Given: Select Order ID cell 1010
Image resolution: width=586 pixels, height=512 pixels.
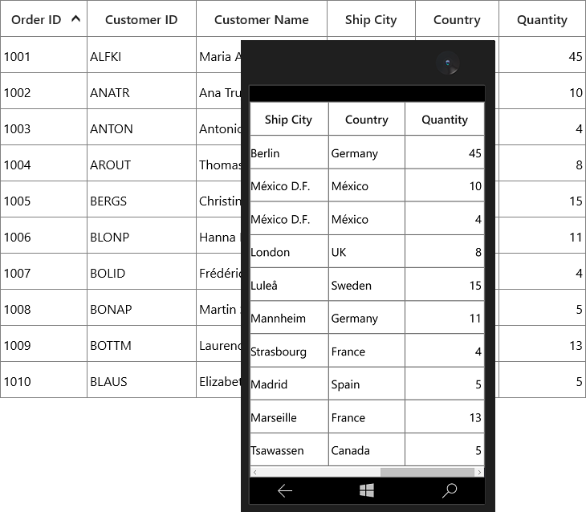Looking at the screenshot, I should (x=43, y=380).
